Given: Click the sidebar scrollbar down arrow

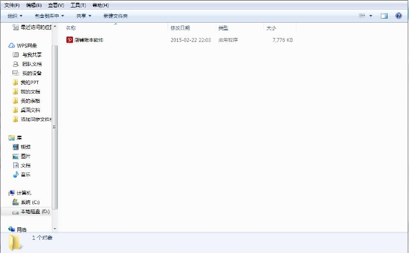Looking at the screenshot, I should 54,229.
